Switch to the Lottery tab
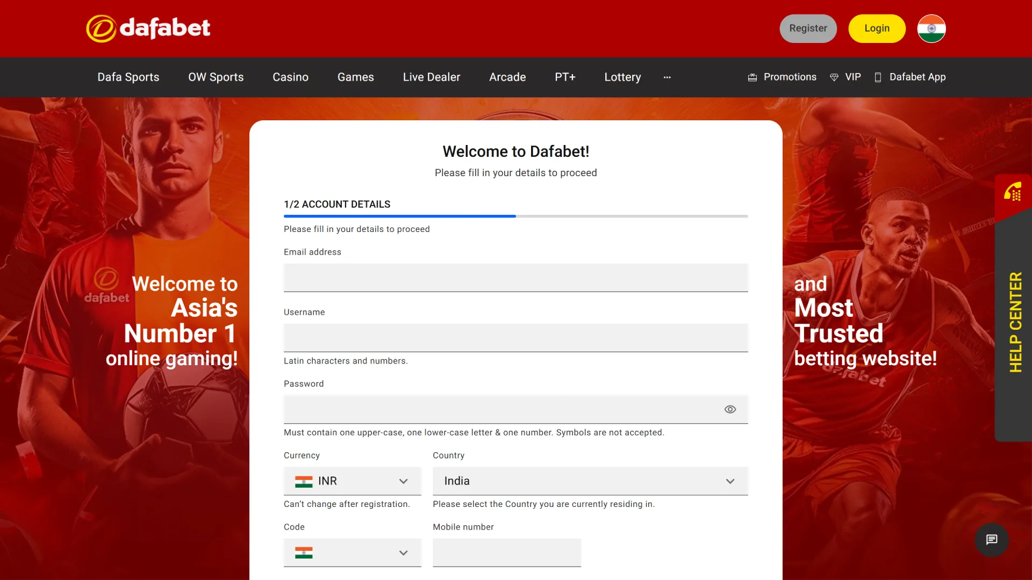Screen dimensions: 1032x580 [x=622, y=77]
